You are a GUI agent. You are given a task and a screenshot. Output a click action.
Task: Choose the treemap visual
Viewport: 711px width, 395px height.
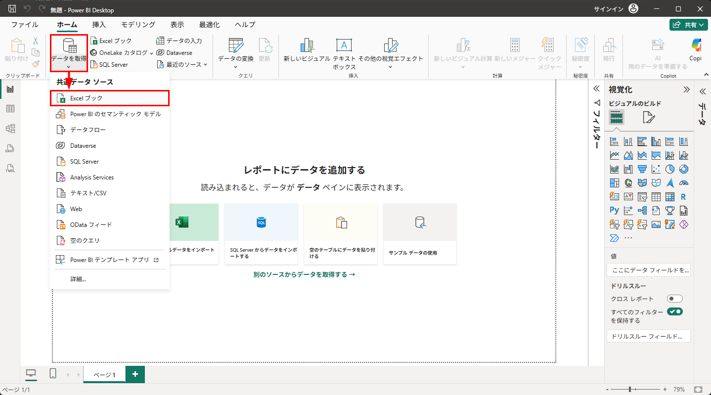point(615,183)
